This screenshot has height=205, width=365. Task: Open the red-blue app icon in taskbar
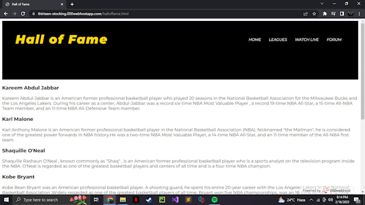(x=201, y=200)
